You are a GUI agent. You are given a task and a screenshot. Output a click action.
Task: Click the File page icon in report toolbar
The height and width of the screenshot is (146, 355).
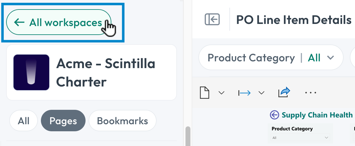205,93
